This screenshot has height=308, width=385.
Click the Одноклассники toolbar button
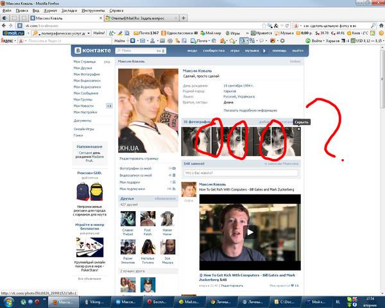pyautogui.click(x=180, y=33)
